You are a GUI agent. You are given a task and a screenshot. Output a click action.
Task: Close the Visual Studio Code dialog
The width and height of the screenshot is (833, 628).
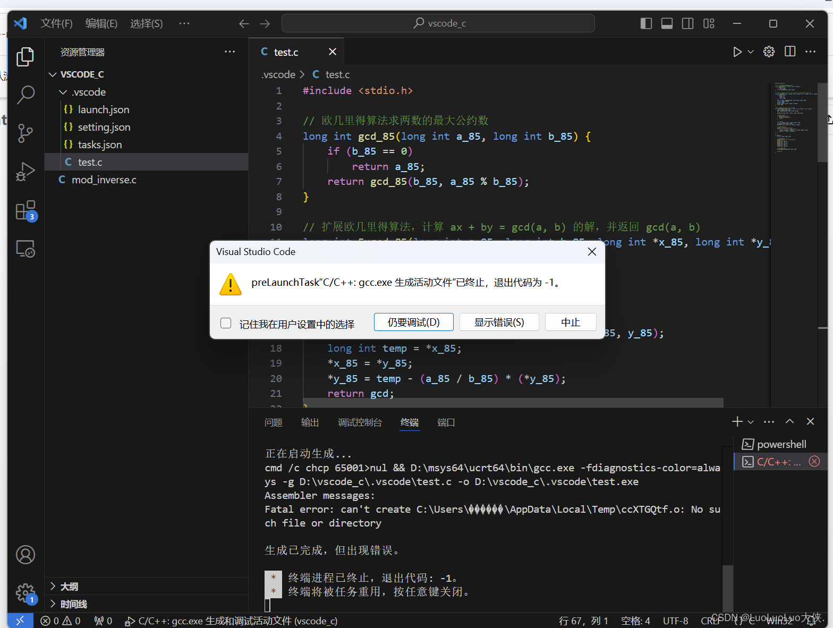coord(592,252)
